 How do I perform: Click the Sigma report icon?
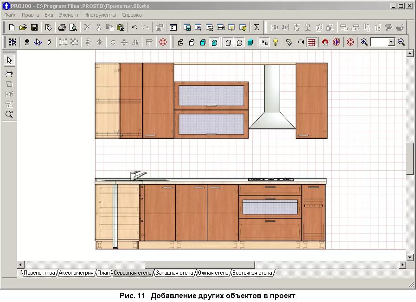coord(256,27)
